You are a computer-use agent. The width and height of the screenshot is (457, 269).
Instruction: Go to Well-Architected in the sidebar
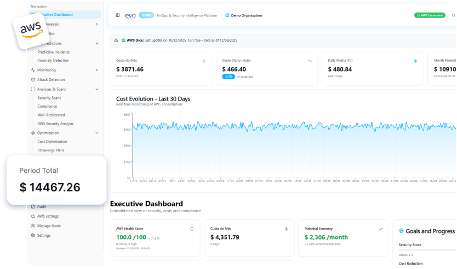pyautogui.click(x=51, y=115)
